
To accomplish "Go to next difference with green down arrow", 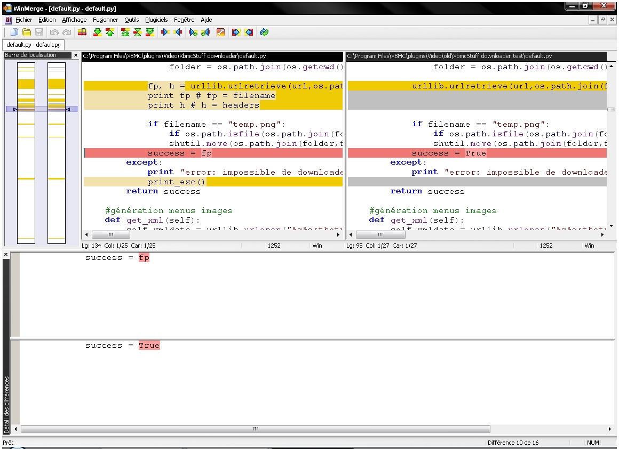I will [x=97, y=32].
